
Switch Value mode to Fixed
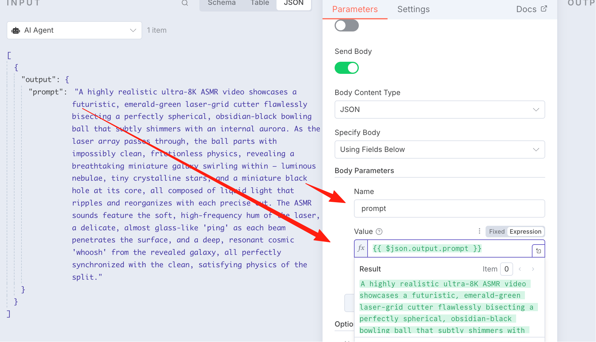(497, 232)
